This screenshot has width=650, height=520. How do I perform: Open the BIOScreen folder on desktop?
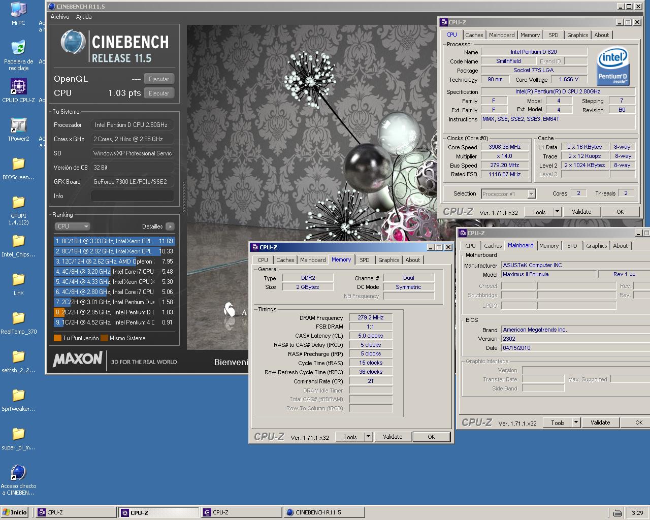(18, 168)
